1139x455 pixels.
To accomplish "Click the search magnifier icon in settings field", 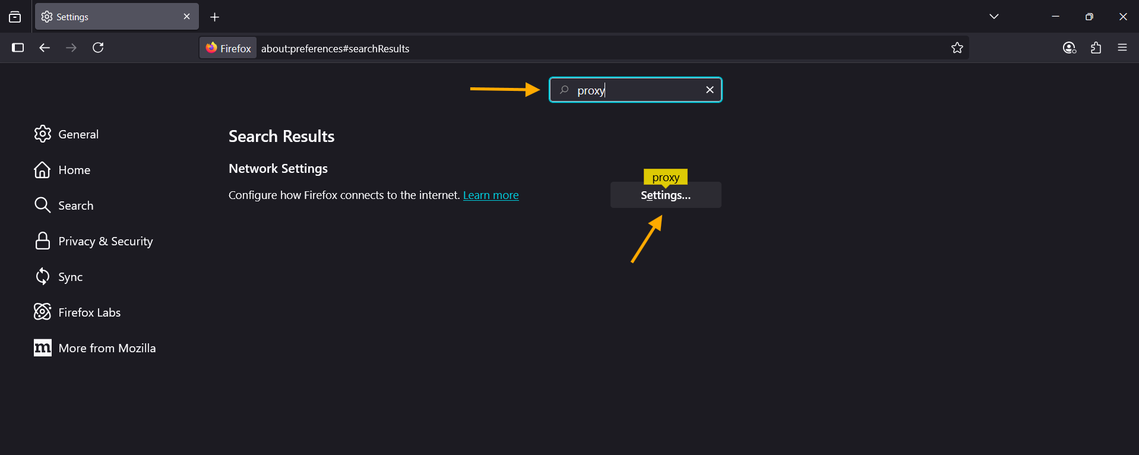I will 564,90.
